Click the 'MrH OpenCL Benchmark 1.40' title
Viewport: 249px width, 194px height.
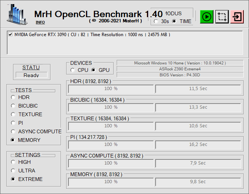point(98,14)
